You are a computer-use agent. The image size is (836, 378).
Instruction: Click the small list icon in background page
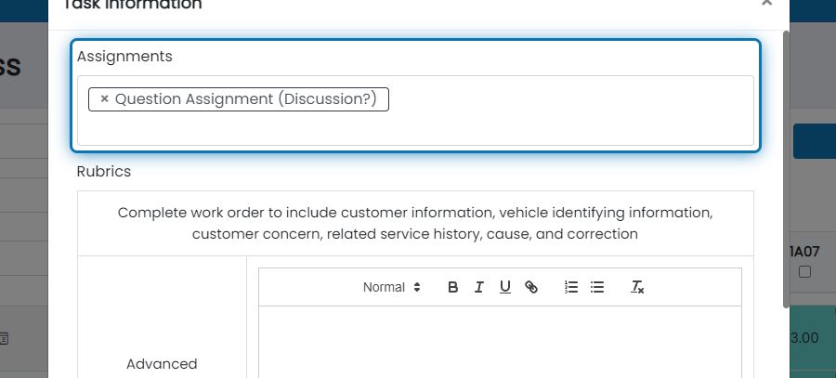4,338
